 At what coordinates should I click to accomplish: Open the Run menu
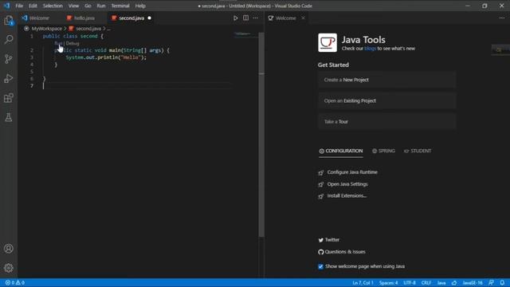[x=101, y=6]
